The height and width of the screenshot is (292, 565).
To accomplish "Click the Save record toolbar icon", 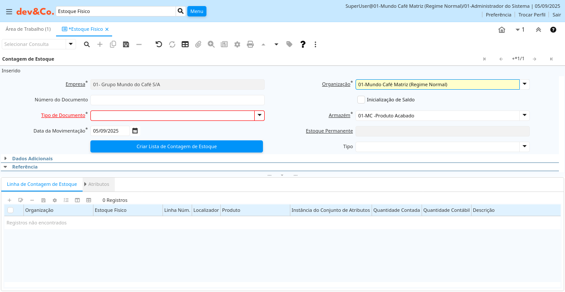I will [x=126, y=44].
